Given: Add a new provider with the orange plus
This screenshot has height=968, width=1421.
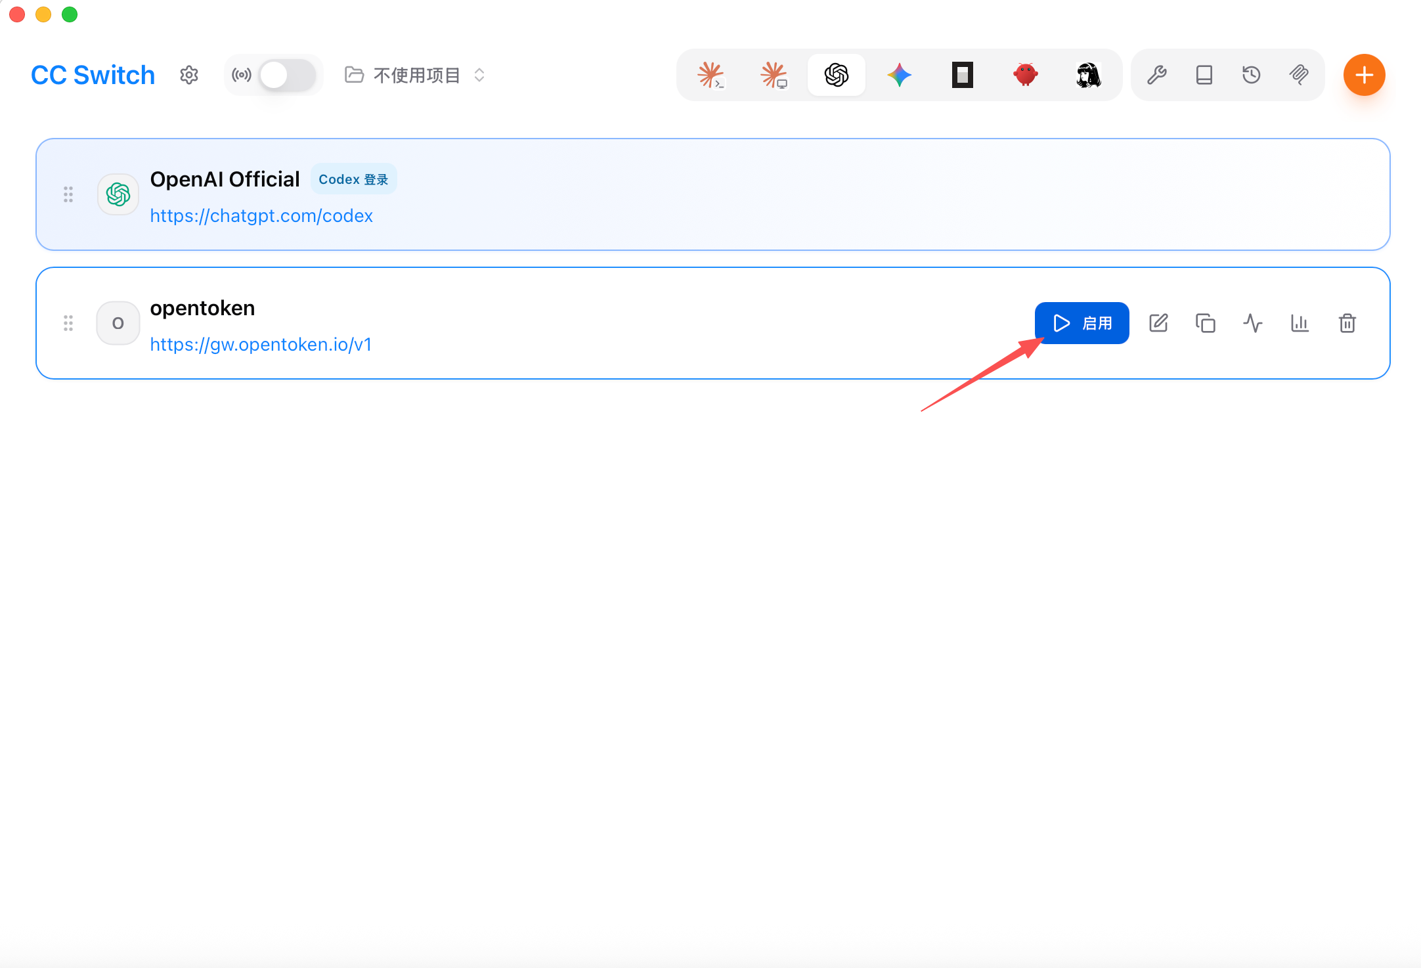Looking at the screenshot, I should click(x=1365, y=75).
